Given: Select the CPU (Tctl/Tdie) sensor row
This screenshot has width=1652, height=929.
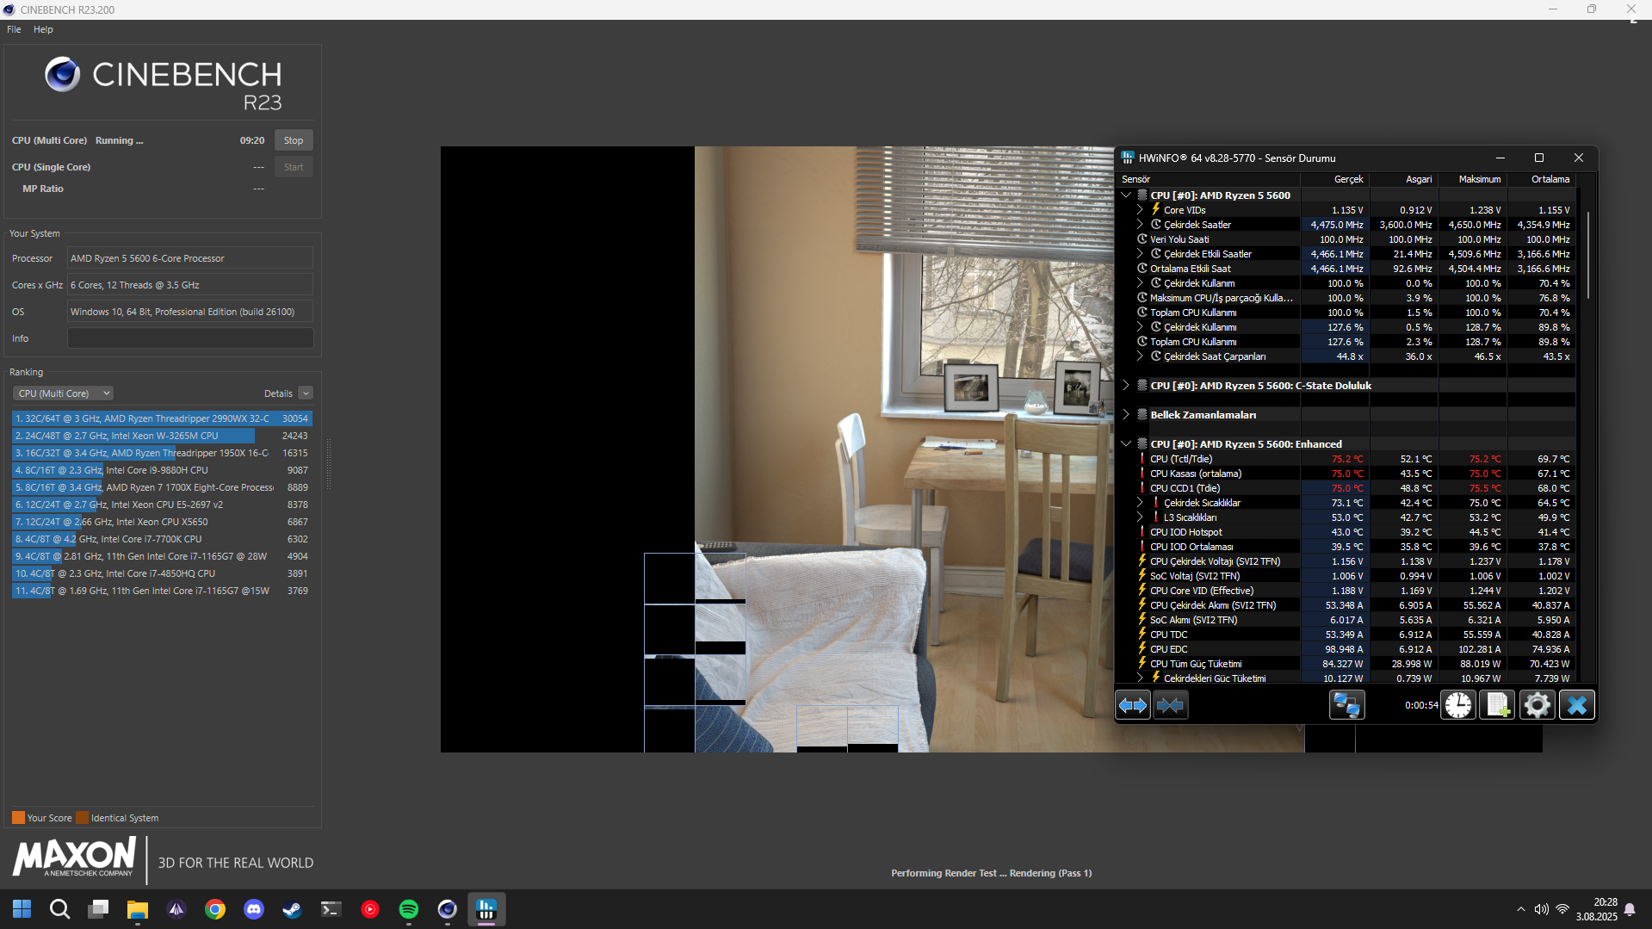Looking at the screenshot, I should (1347, 459).
